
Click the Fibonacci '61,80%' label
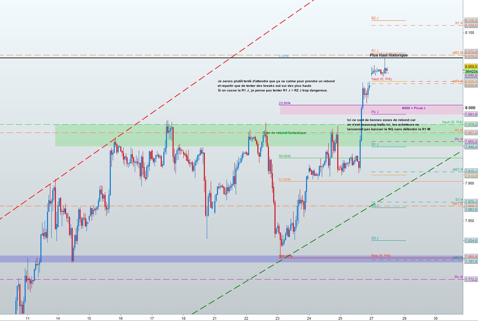(285, 180)
